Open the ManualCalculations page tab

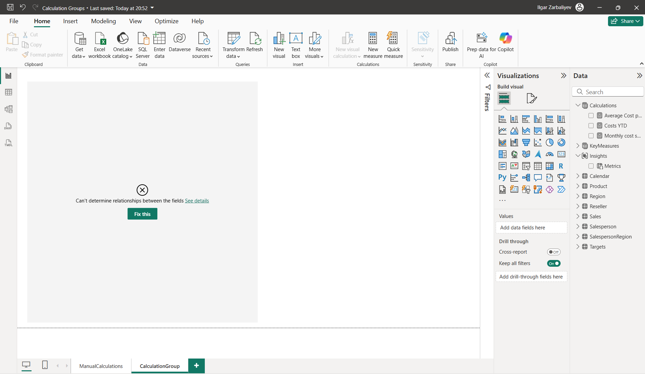[x=101, y=366]
